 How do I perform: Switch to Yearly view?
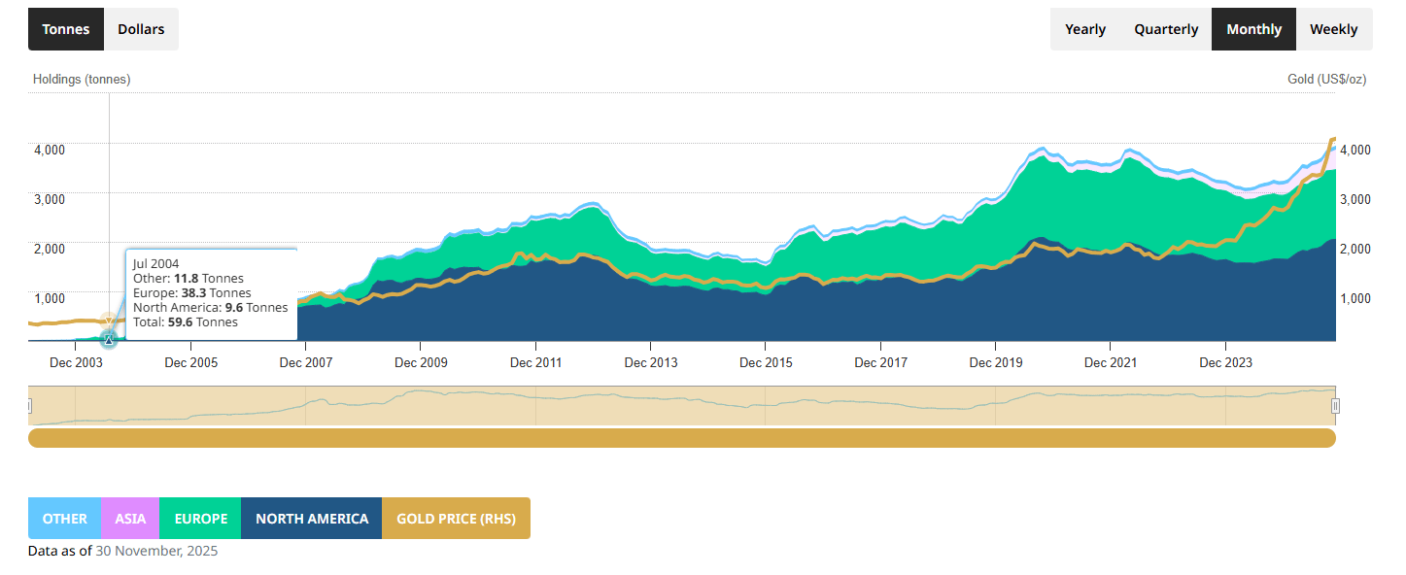1084,28
